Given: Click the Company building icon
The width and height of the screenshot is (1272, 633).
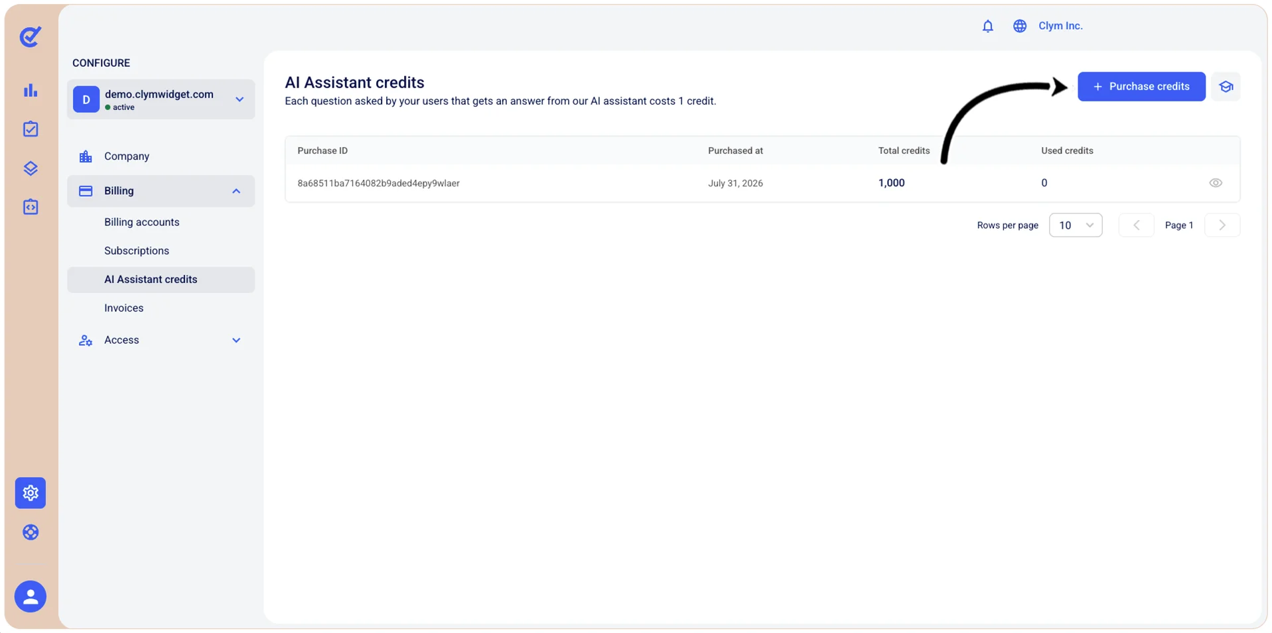Looking at the screenshot, I should pos(86,156).
